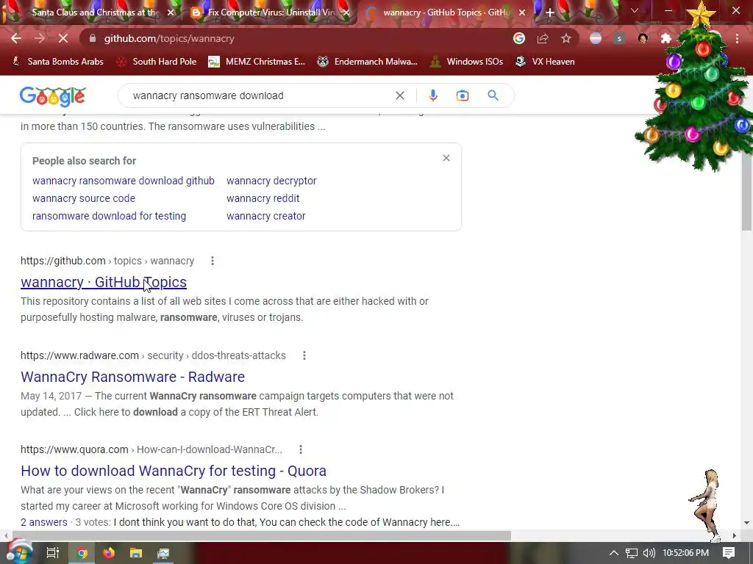Open Endermanch Malware bookmark
This screenshot has height=564, width=753.
(367, 62)
